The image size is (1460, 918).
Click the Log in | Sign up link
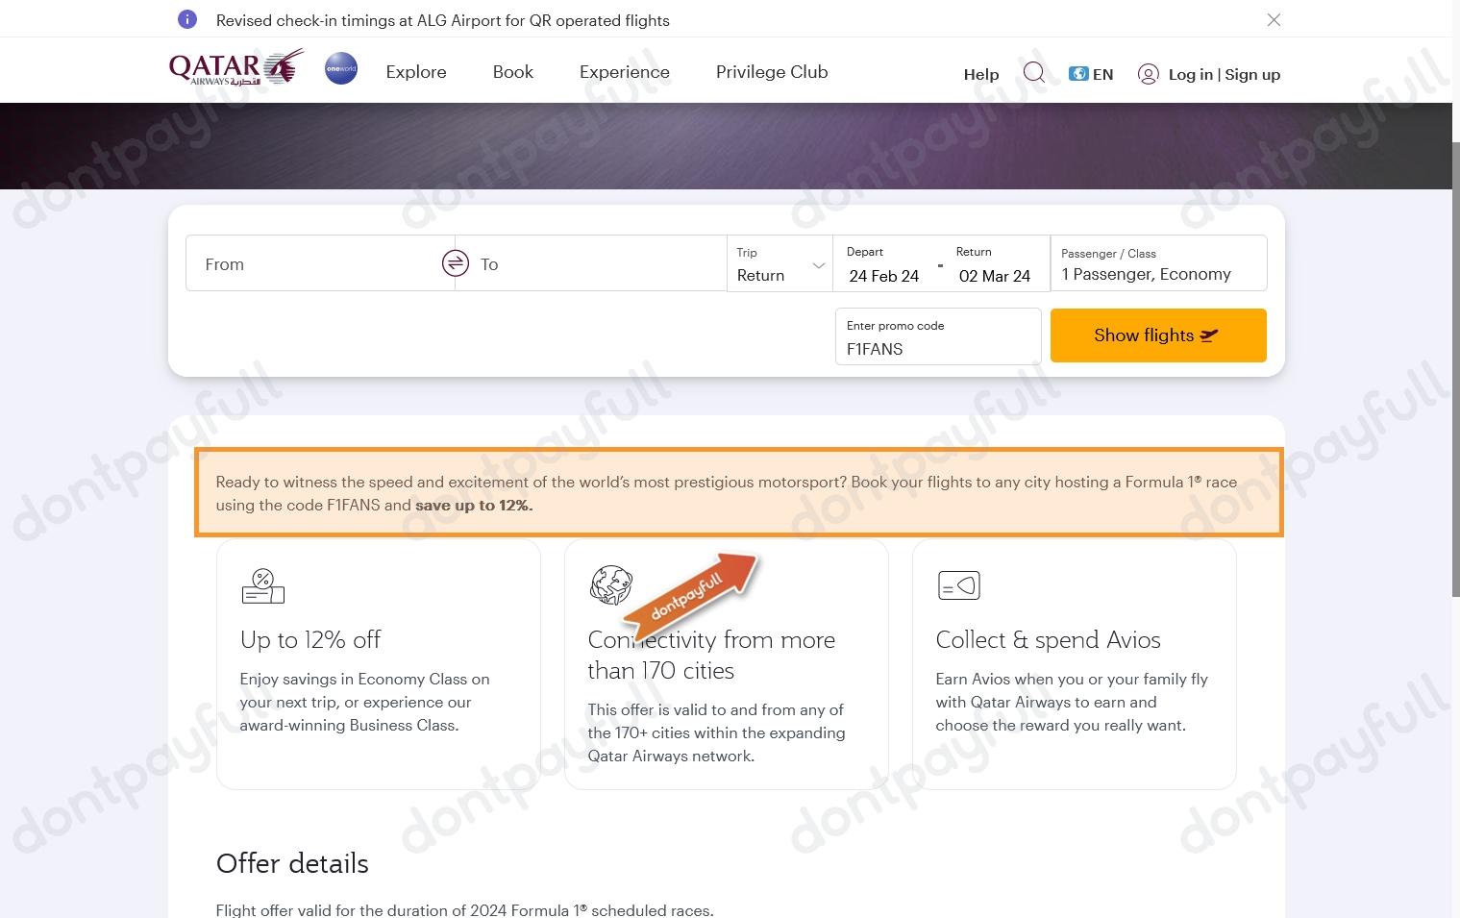click(1225, 73)
